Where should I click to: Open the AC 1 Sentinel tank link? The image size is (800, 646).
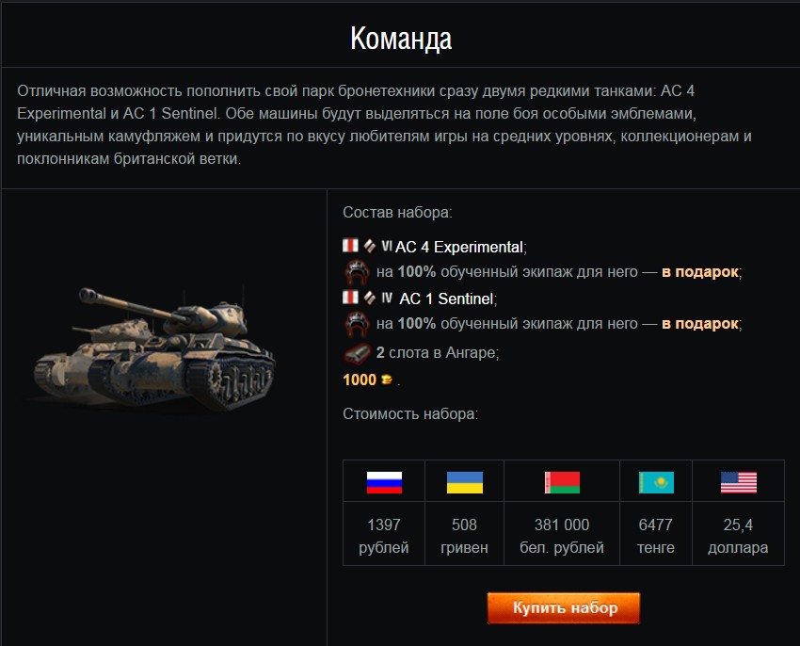click(446, 299)
